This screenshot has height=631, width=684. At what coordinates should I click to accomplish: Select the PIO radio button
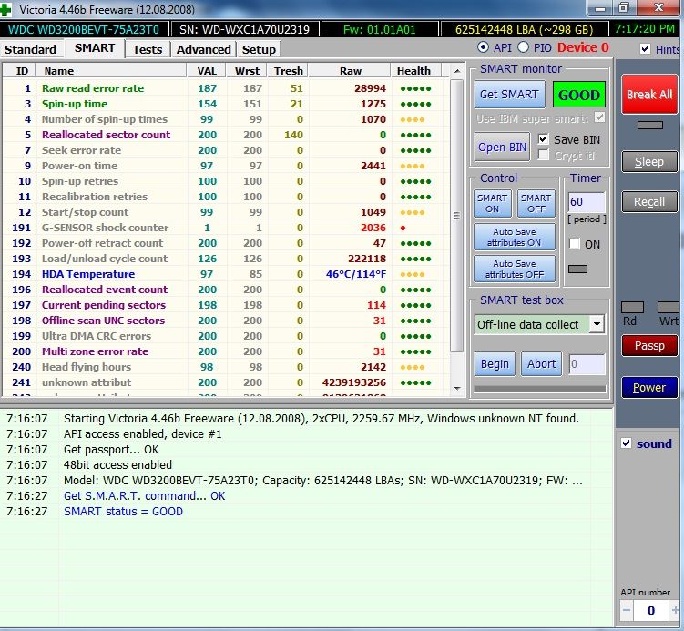point(523,47)
